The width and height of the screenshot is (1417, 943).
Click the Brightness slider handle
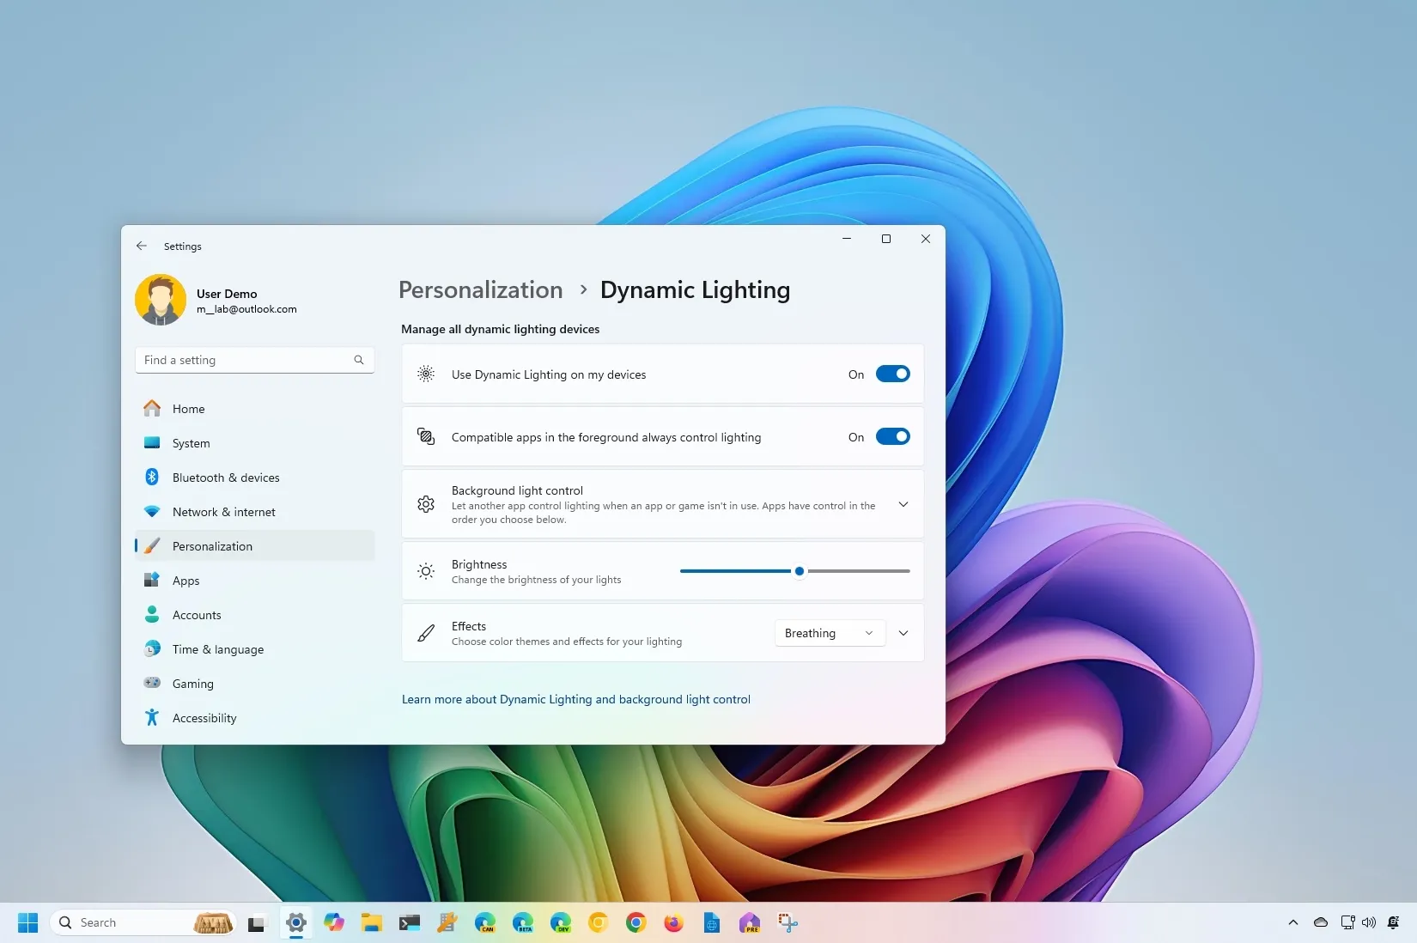point(800,571)
